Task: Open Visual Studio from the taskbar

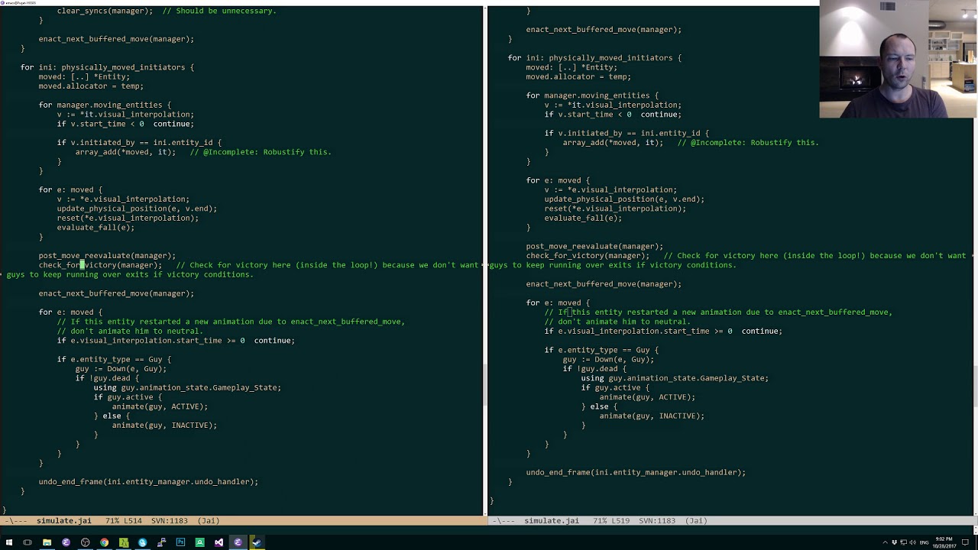Action: (219, 542)
